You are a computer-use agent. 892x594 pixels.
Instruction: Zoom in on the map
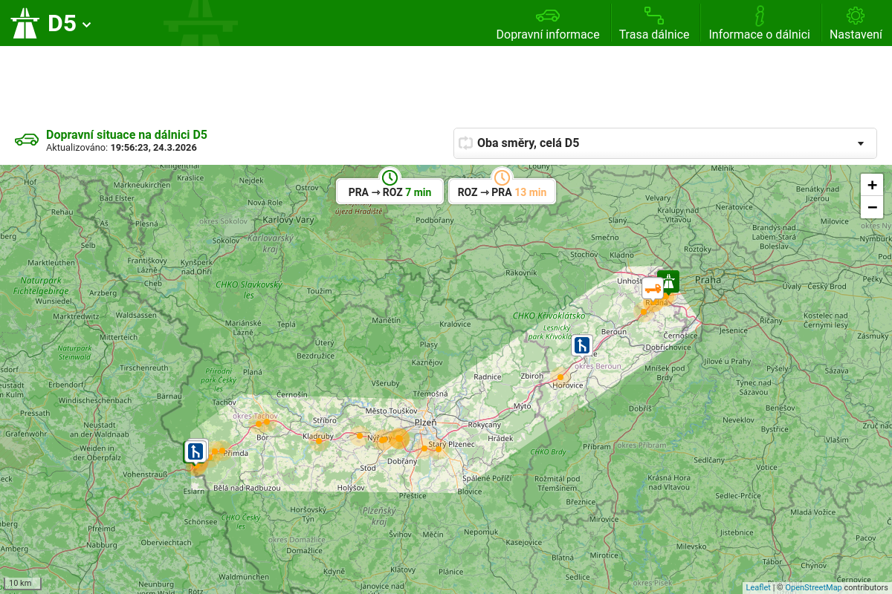[x=872, y=185]
